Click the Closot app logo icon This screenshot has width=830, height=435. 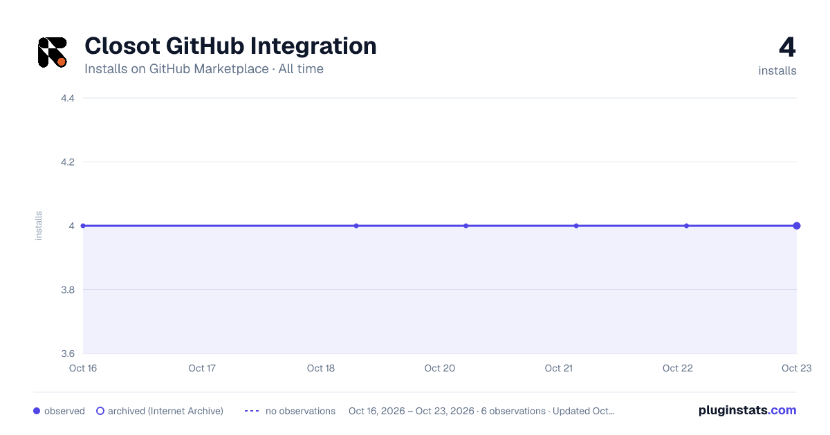point(53,52)
